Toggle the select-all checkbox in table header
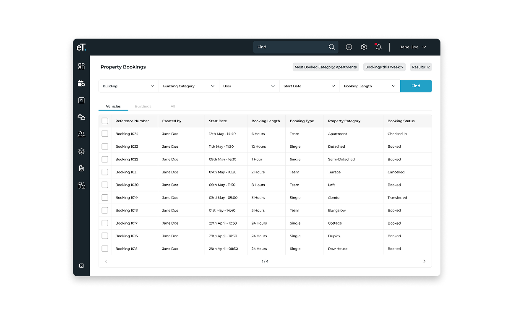The height and width of the screenshot is (314, 513). [x=105, y=121]
